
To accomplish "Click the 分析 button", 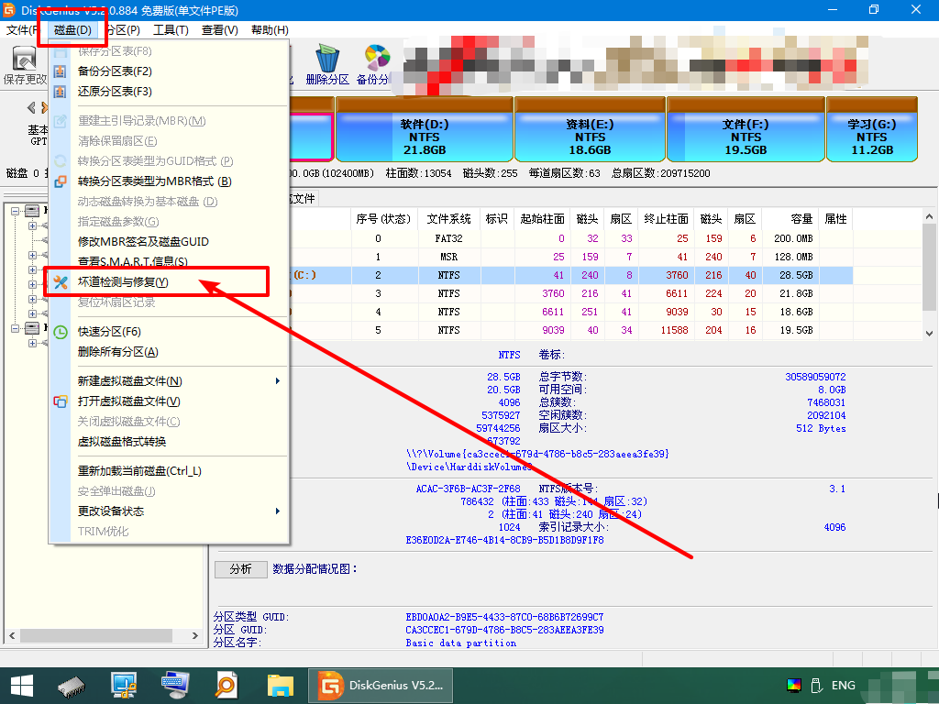I will coord(240,568).
